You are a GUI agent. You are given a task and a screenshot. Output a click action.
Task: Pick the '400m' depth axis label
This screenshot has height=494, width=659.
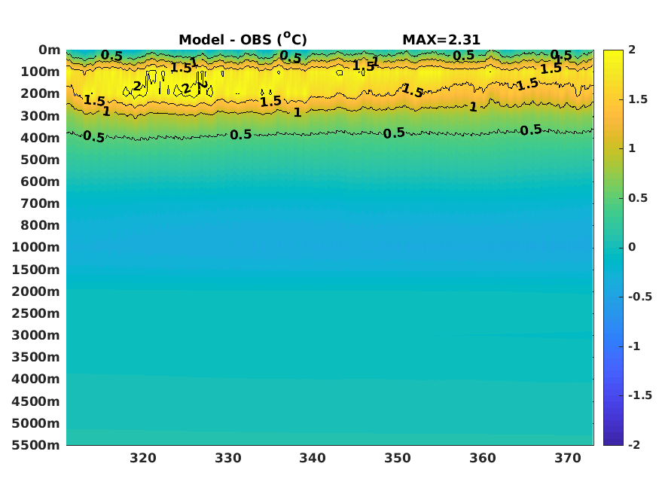[x=41, y=138]
